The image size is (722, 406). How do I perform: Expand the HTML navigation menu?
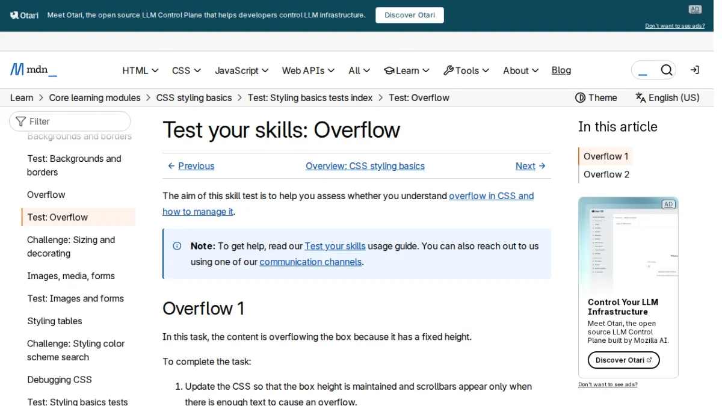point(140,70)
